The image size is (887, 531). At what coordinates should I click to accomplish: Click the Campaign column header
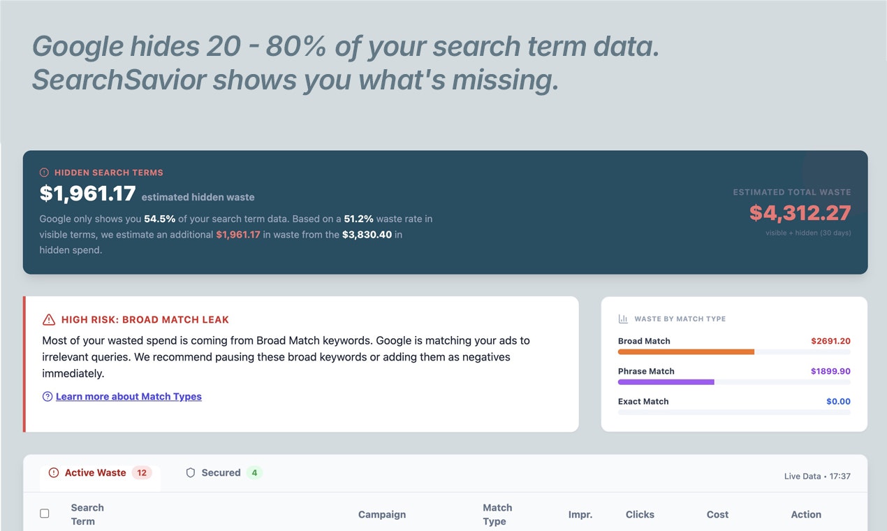click(381, 514)
